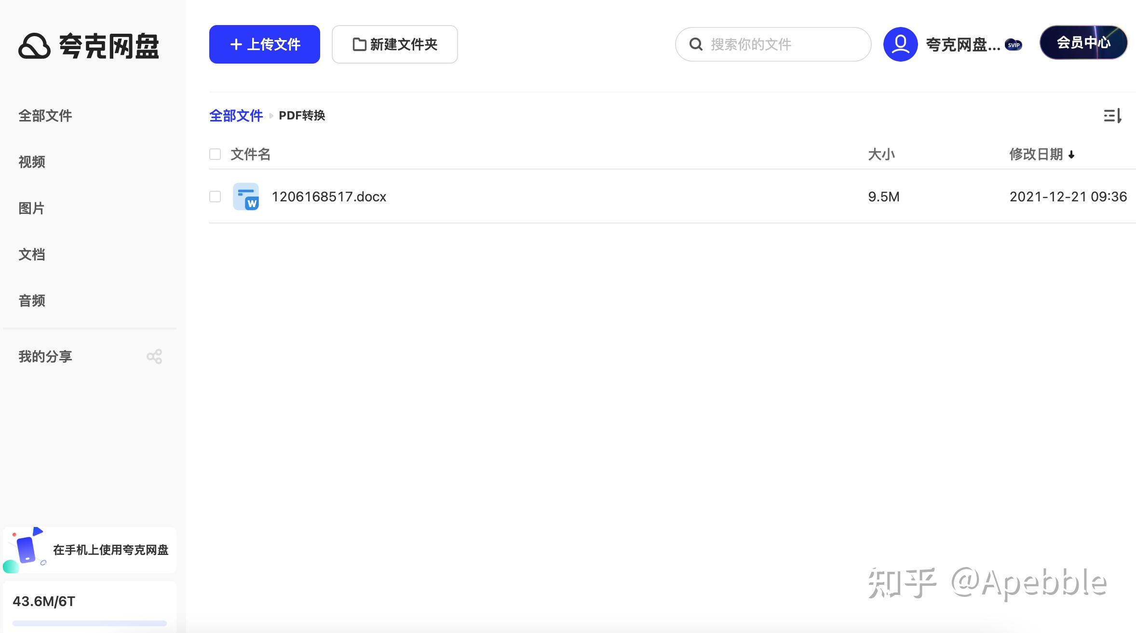Click the phone illustration icon in sidebar banner
Screen dimensions: 1136x633
[25, 550]
